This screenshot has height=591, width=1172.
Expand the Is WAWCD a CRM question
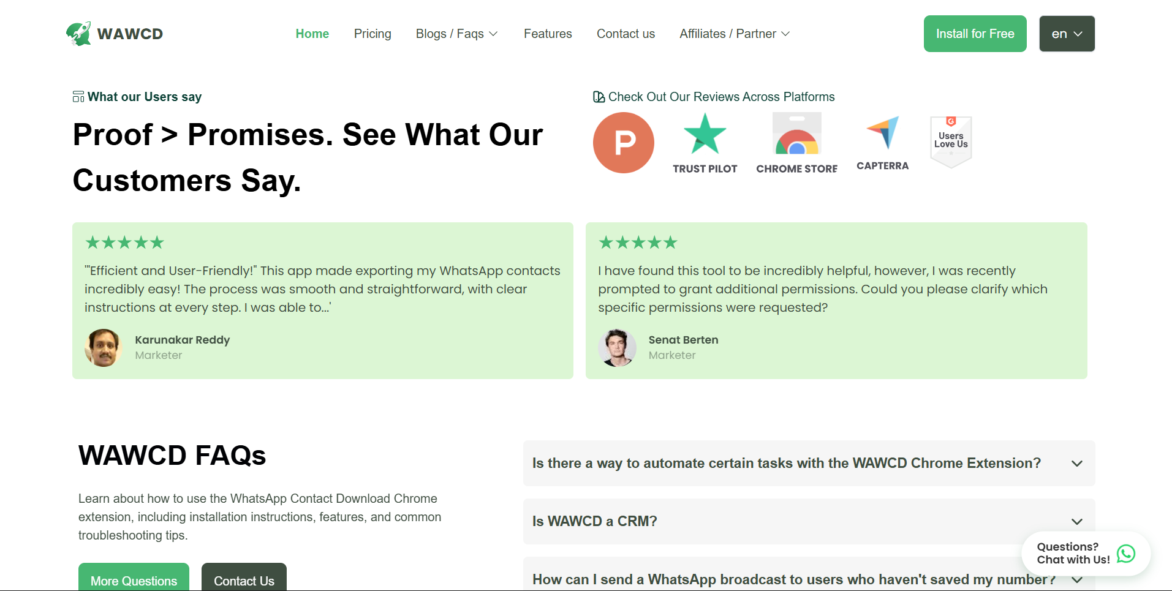(809, 521)
